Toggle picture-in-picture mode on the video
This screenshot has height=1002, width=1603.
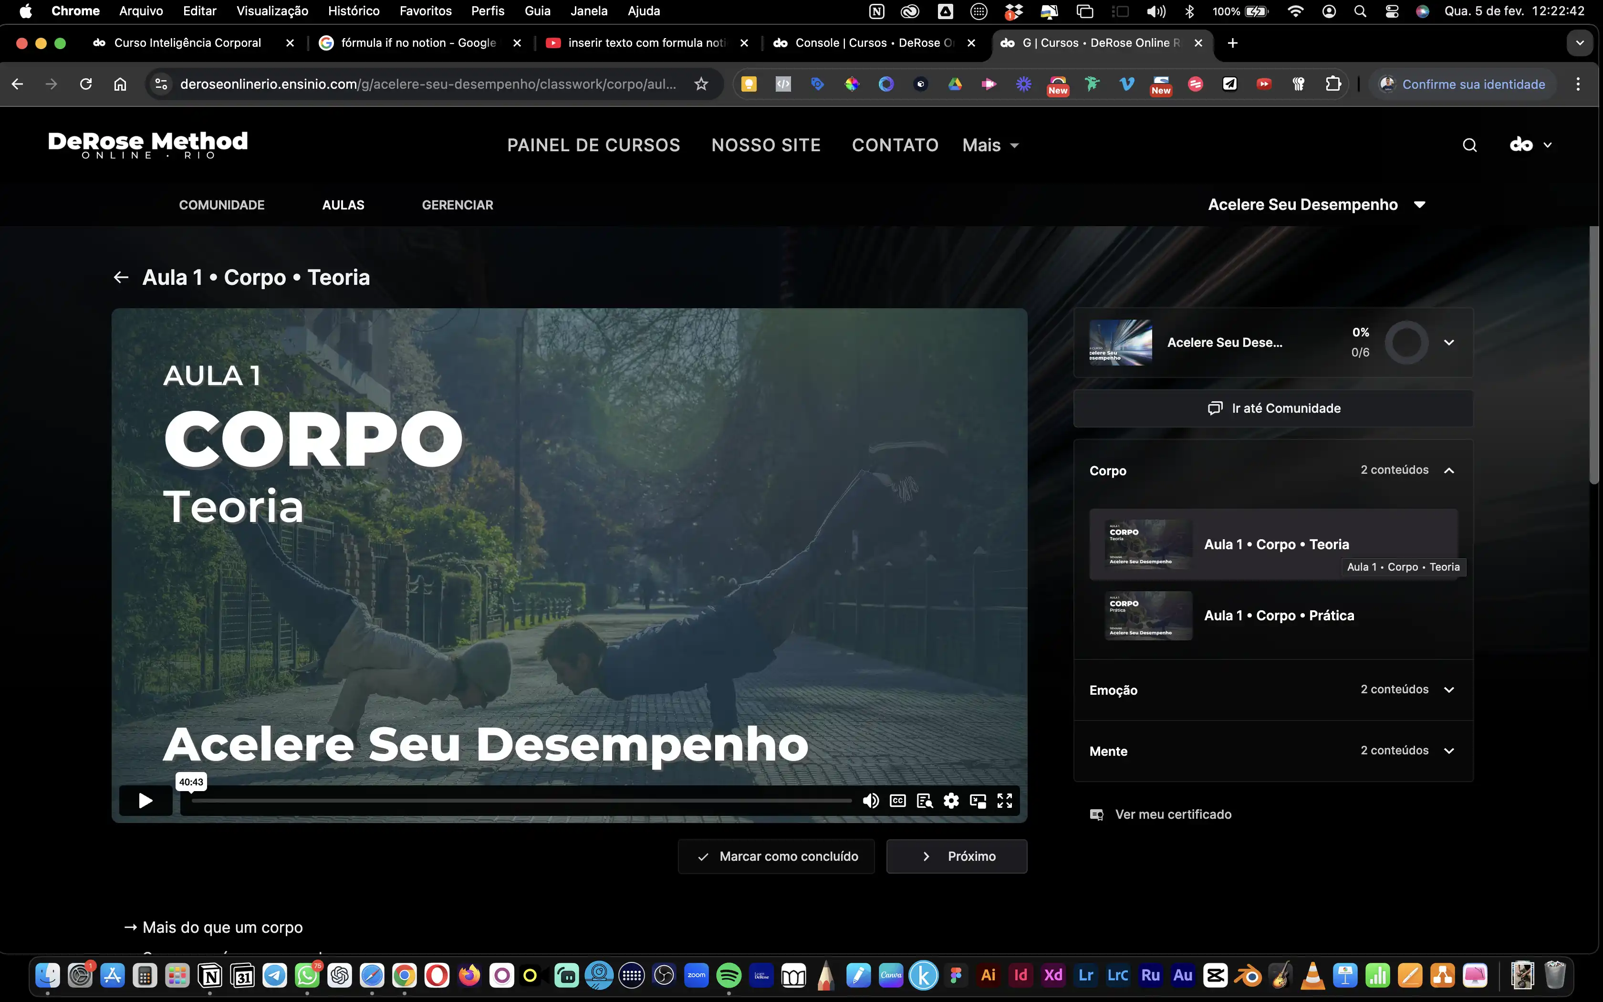(978, 801)
